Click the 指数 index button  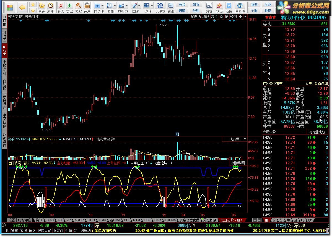254,4
